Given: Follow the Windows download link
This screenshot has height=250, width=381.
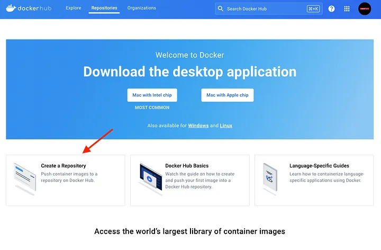Looking at the screenshot, I should tap(198, 126).
